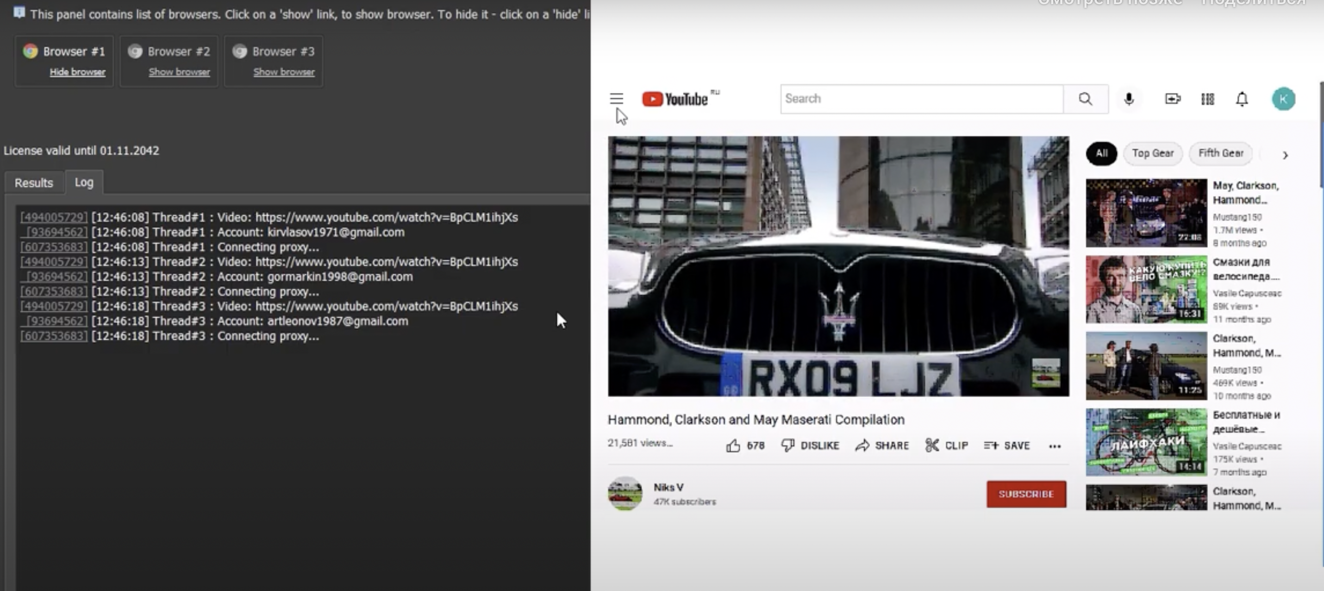Click Show browser link for Browser #2
1324x591 pixels.
[179, 72]
